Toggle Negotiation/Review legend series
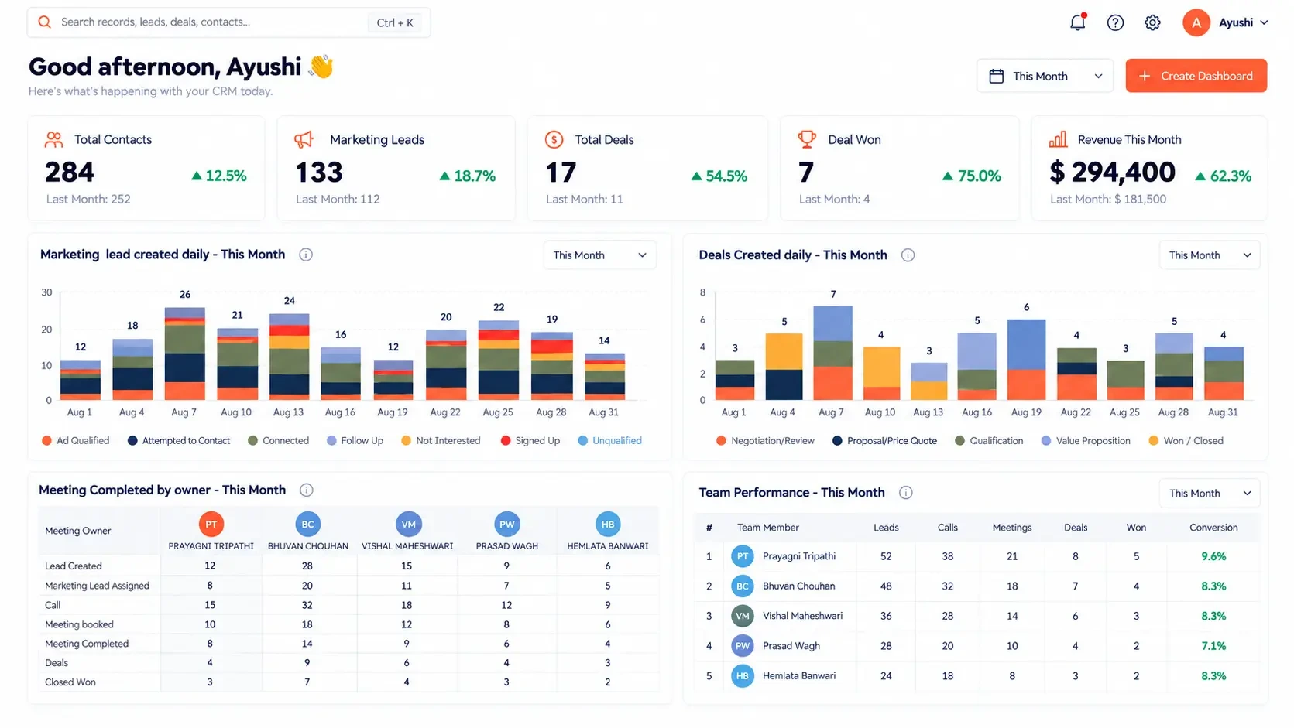The image size is (1294, 728). pos(765,441)
